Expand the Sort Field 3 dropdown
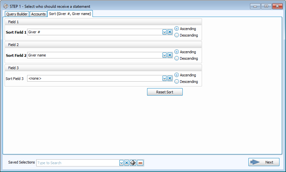Image resolution: width=286 pixels, height=172 pixels. click(165, 78)
